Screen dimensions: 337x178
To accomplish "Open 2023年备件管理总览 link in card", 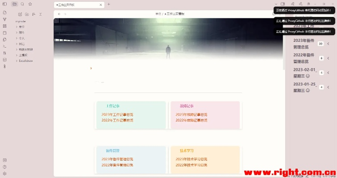I will pyautogui.click(x=117, y=159).
